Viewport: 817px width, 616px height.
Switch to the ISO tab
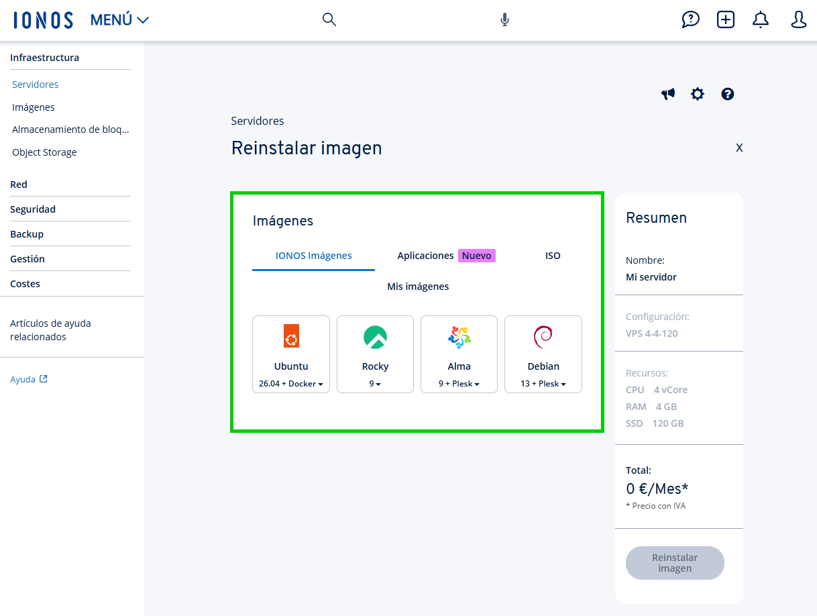pyautogui.click(x=553, y=256)
